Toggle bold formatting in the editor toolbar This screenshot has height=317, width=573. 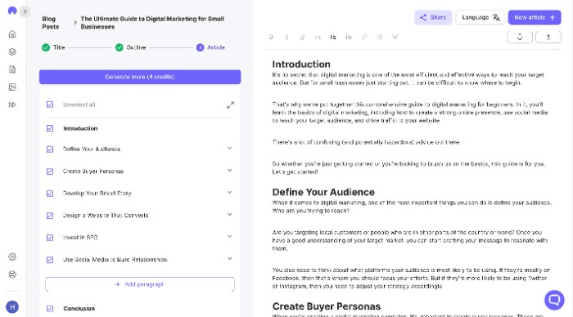point(271,37)
